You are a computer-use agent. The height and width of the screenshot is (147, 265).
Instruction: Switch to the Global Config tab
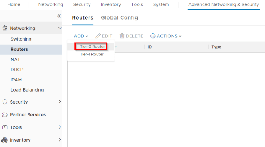pos(119,18)
